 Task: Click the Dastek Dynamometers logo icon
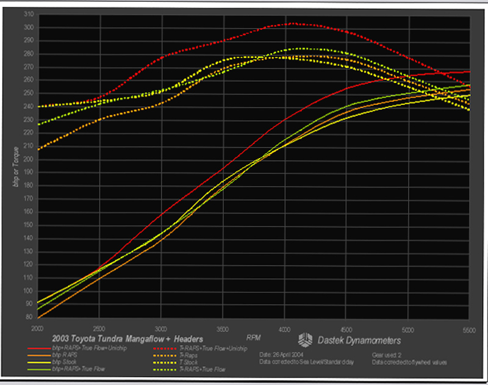coord(305,340)
